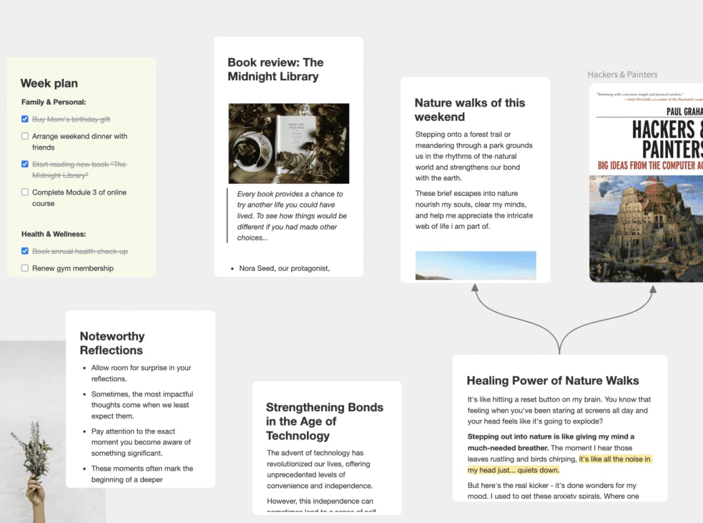
Task: Select the Noteworthy Reflections heading
Action: click(x=112, y=343)
